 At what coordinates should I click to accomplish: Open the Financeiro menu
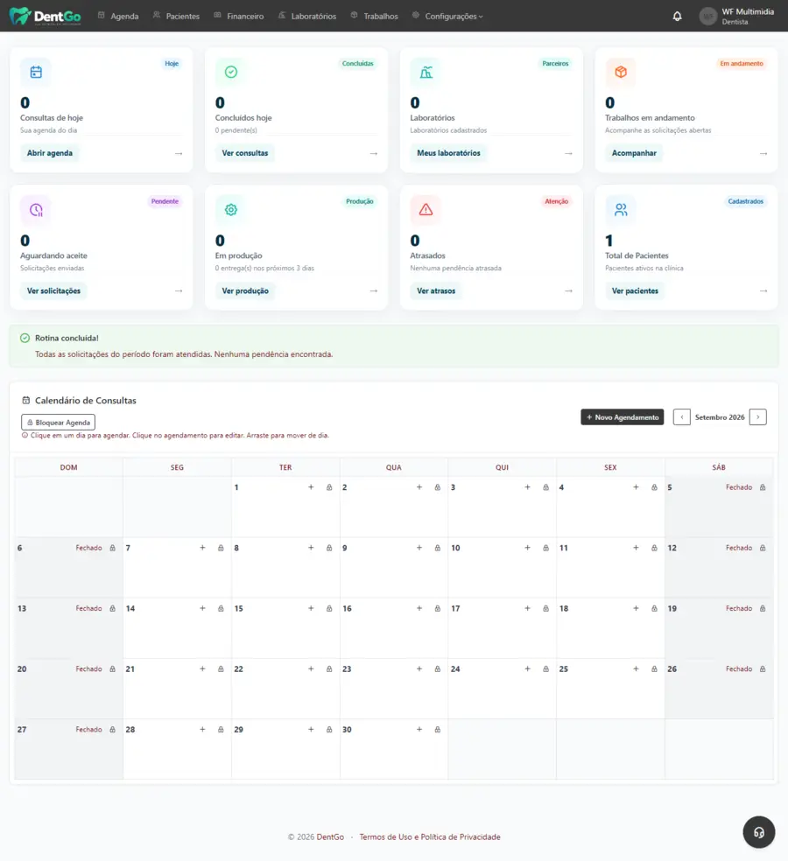point(238,16)
